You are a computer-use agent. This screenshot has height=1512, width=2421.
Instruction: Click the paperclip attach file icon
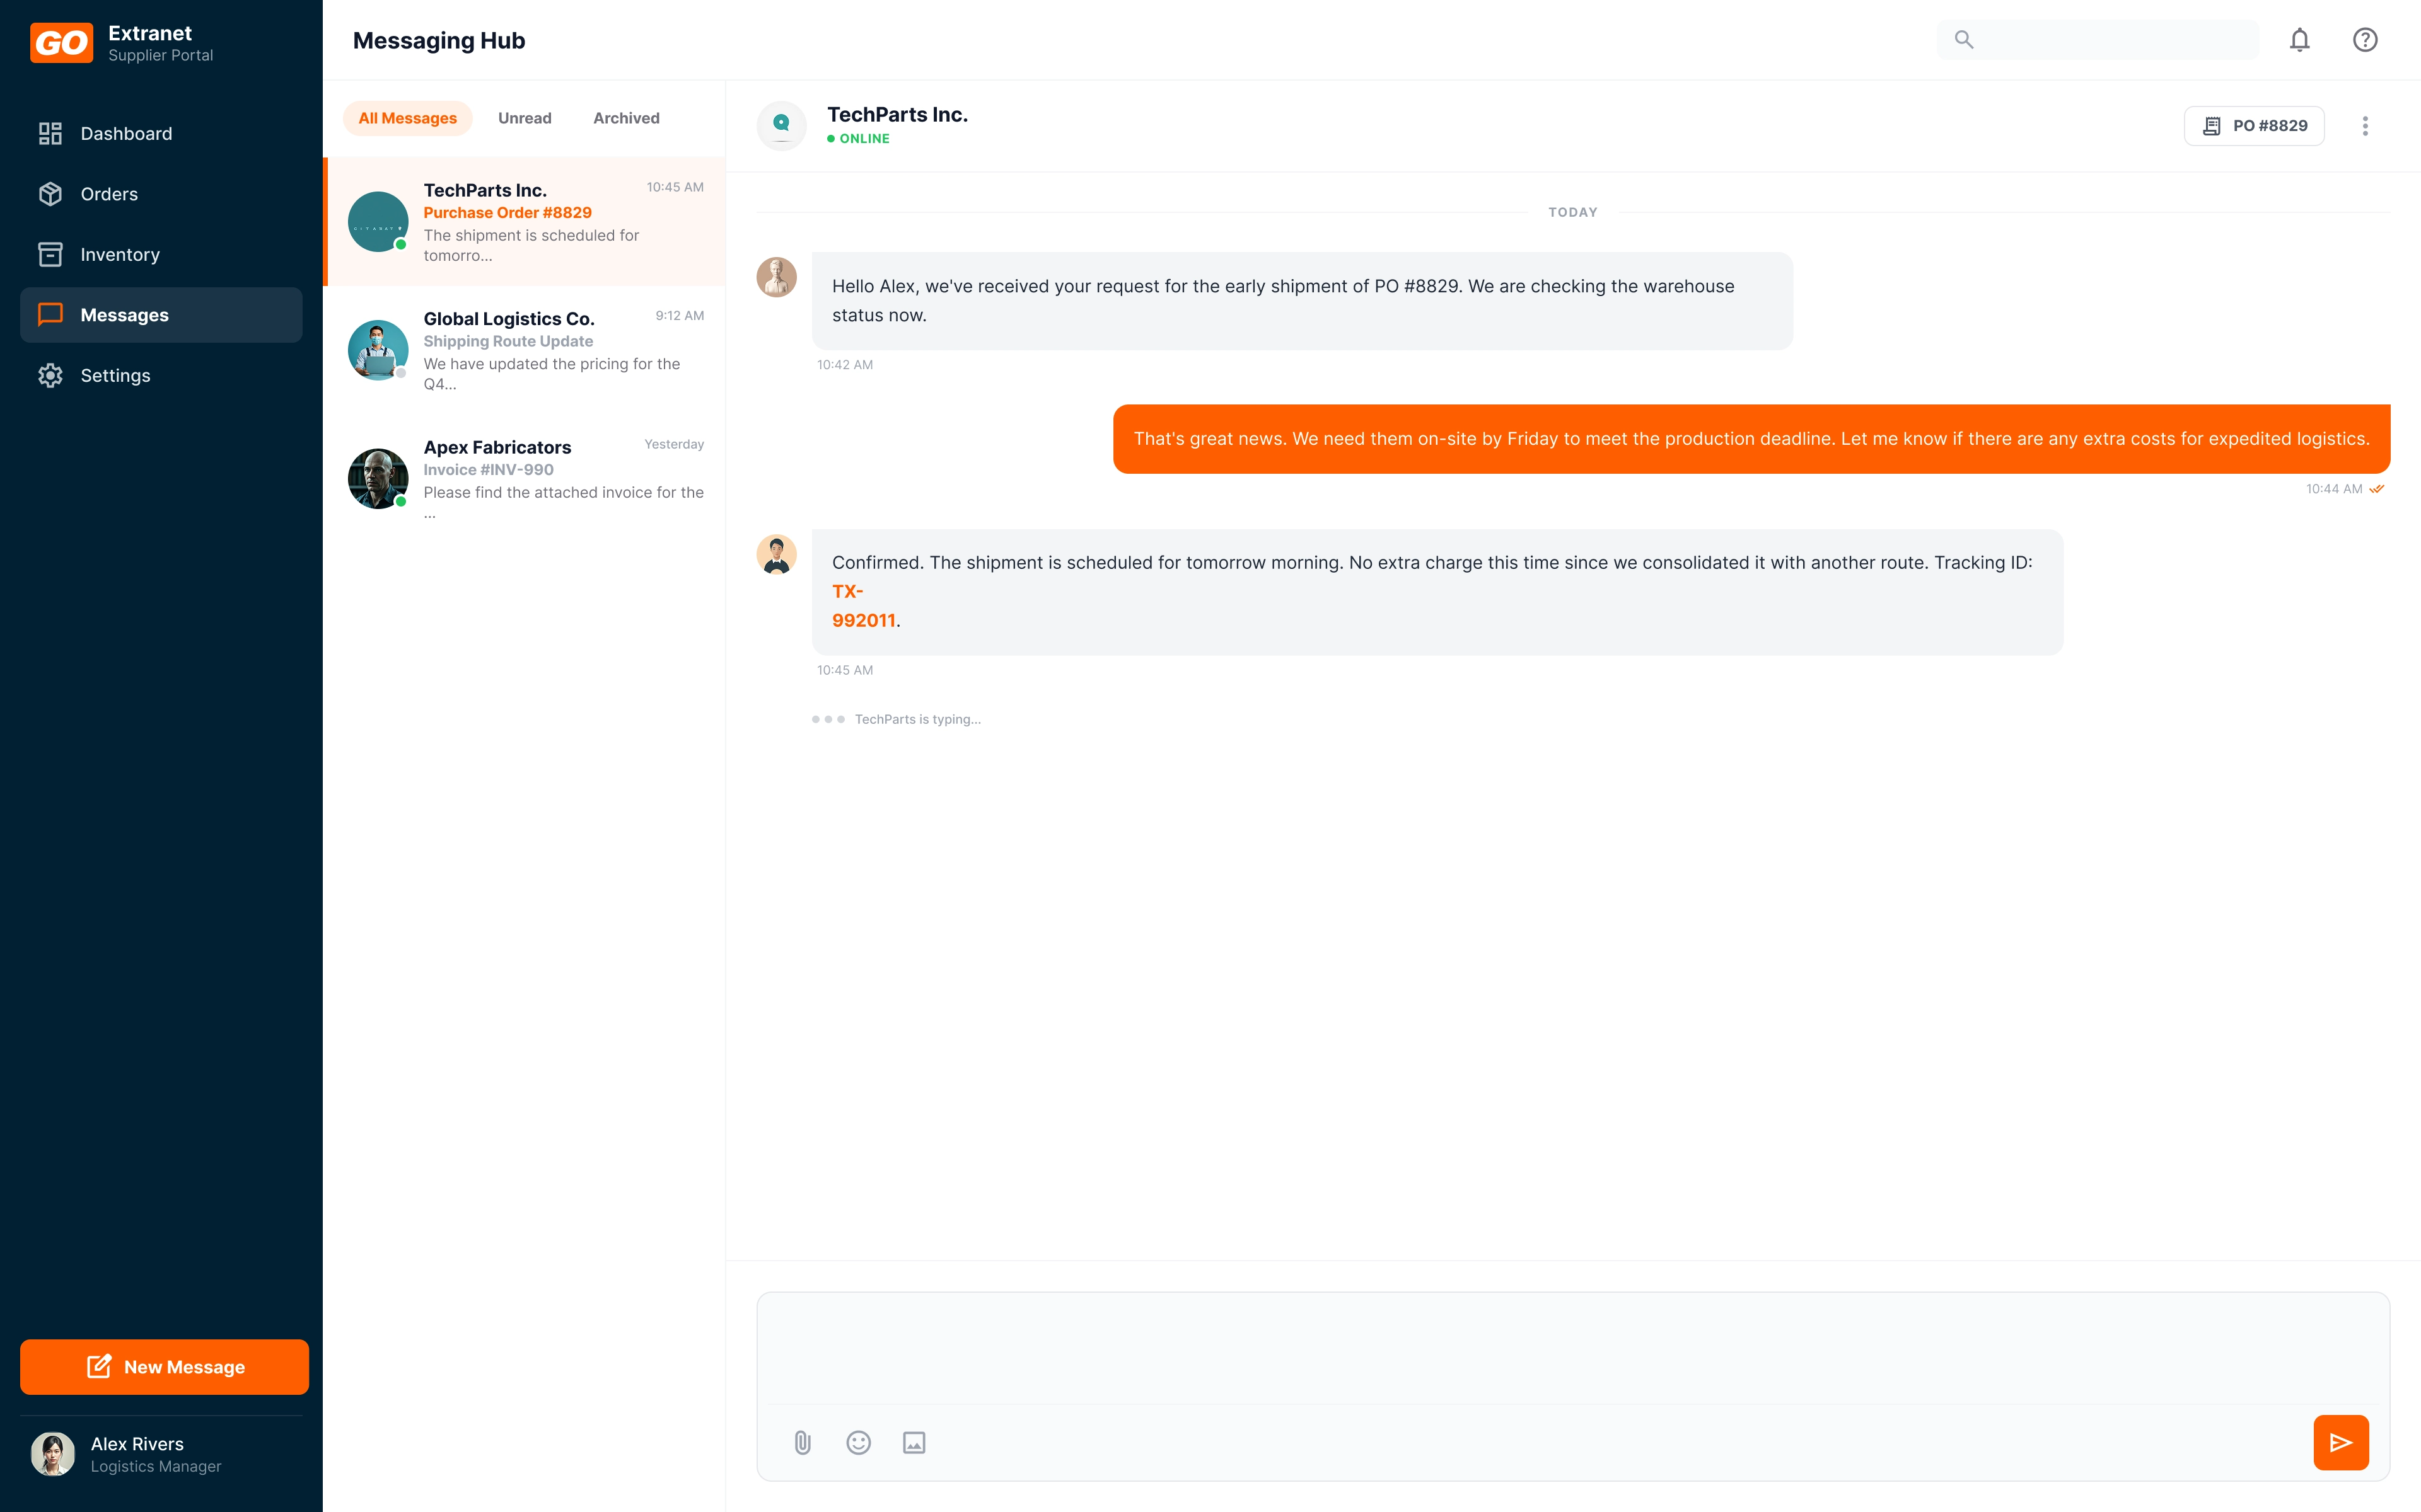803,1442
